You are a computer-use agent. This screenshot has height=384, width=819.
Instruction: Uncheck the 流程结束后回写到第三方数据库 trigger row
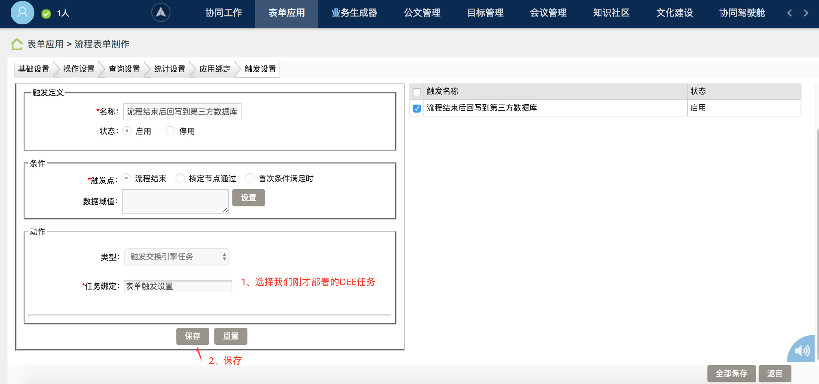click(417, 108)
